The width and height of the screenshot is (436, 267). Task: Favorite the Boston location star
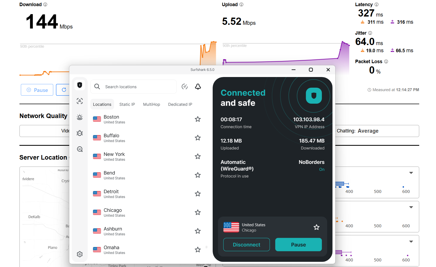click(x=198, y=119)
